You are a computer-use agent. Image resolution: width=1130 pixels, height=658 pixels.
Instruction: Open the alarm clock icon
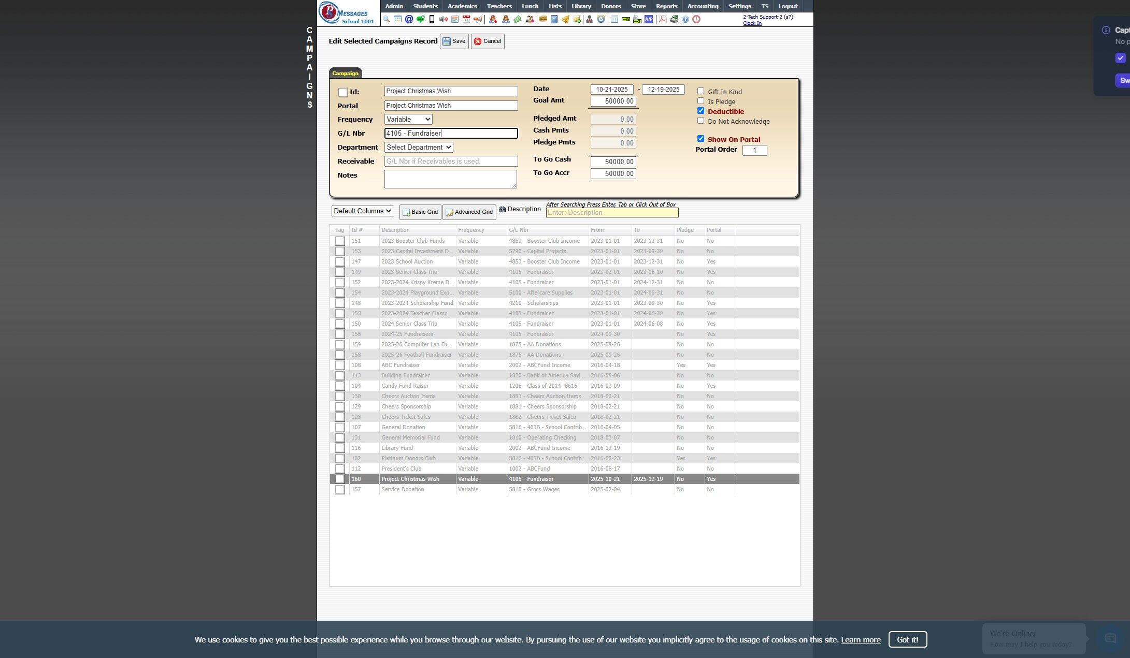pos(601,19)
